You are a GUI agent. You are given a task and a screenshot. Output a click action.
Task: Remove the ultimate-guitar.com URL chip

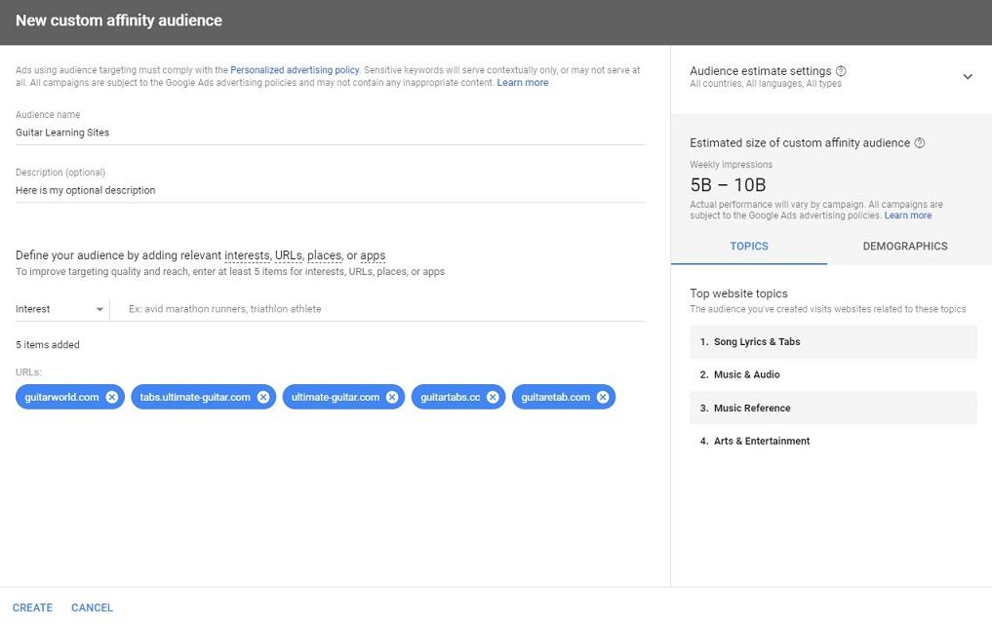(391, 396)
